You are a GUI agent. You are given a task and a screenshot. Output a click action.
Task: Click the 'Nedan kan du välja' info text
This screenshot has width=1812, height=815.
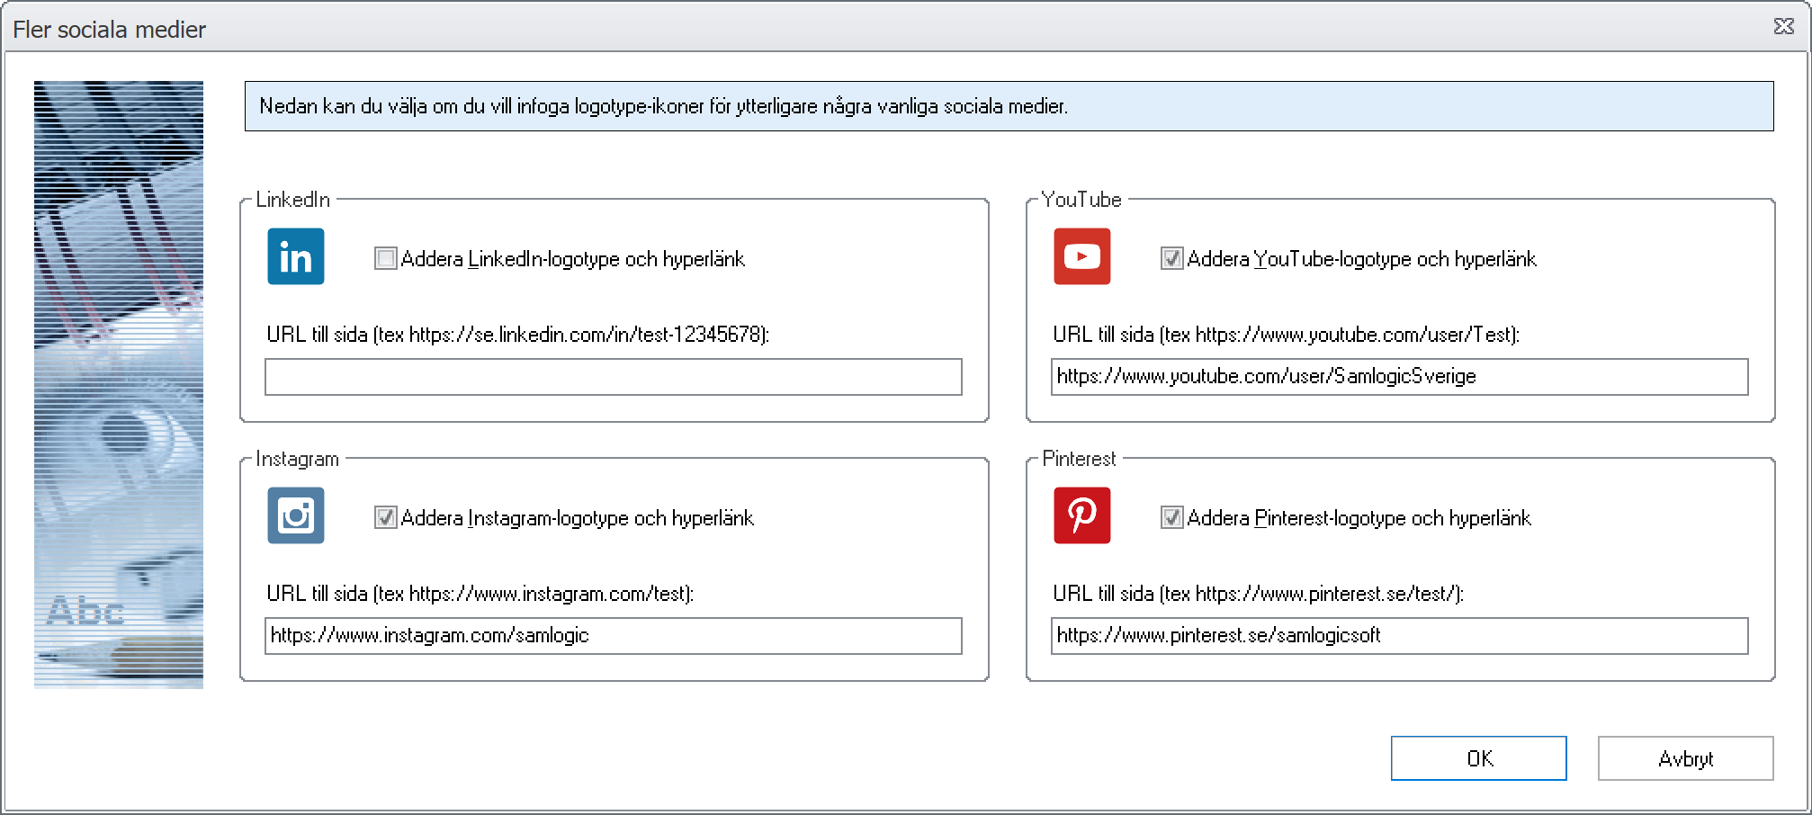coord(664,106)
